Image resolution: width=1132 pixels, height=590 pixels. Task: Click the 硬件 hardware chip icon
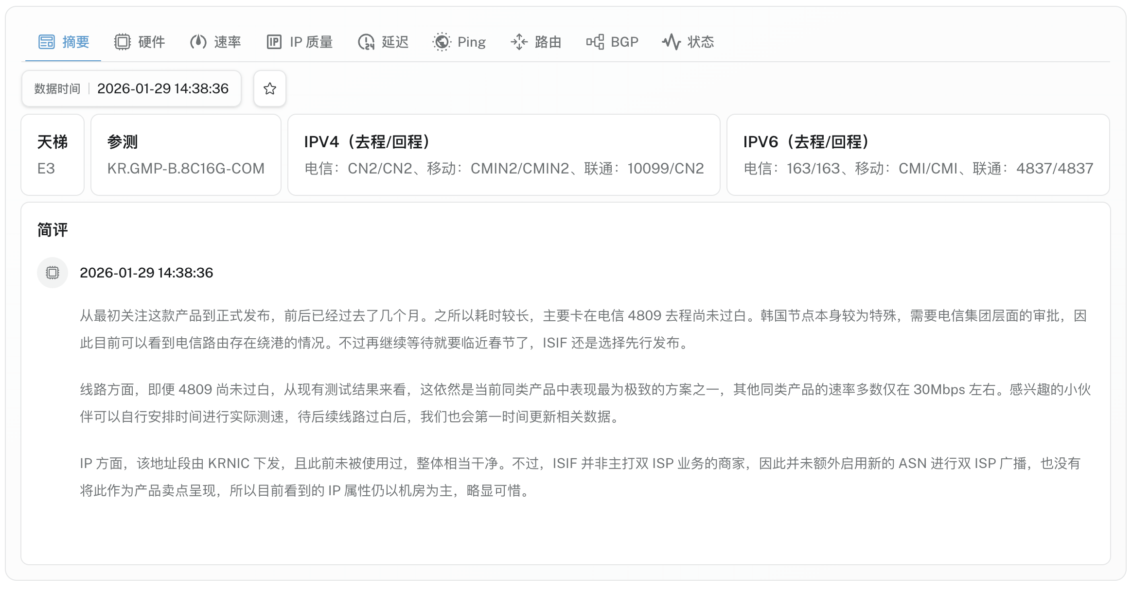123,42
